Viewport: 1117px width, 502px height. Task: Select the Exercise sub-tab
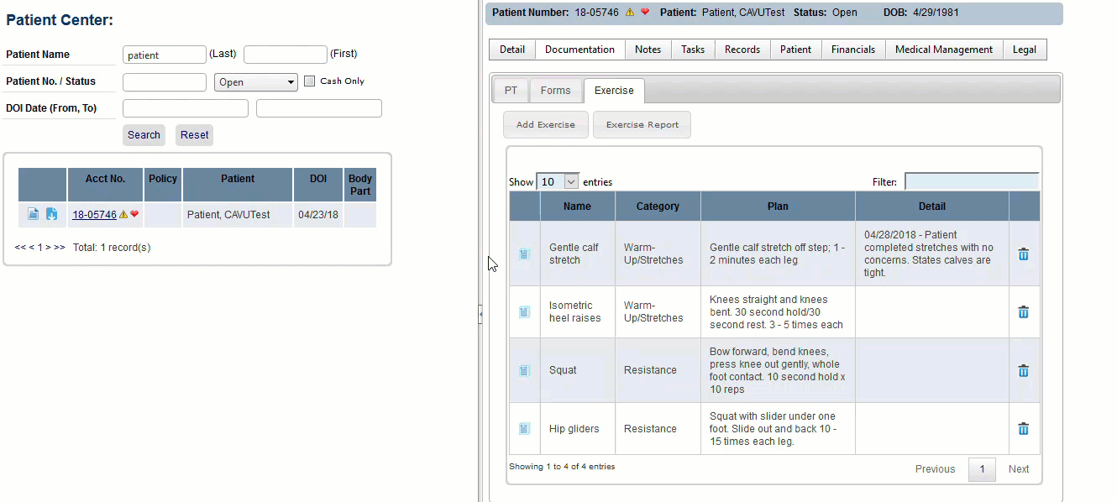614,91
